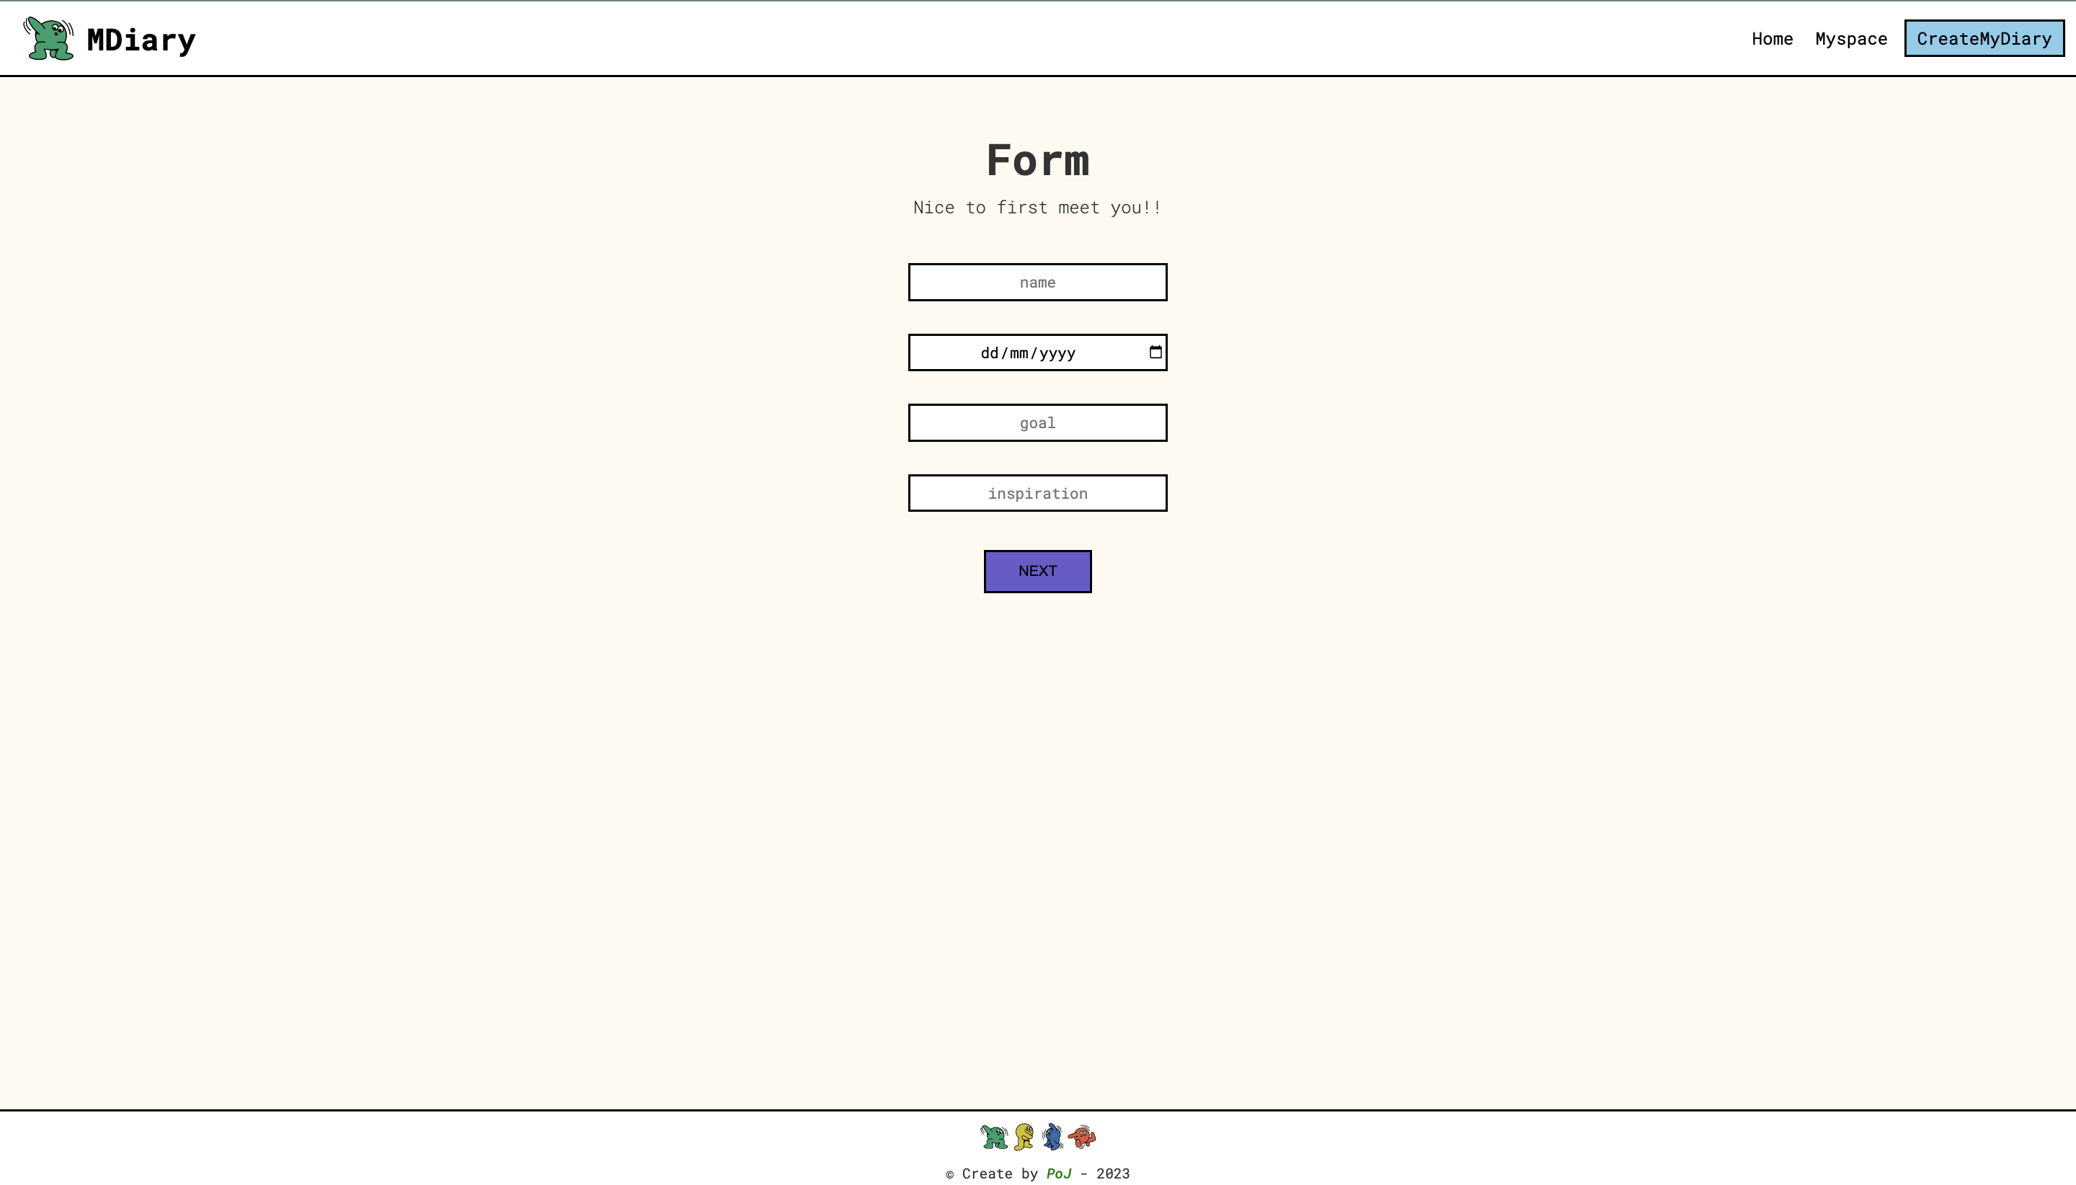Open the Myspace nav link
2076x1185 pixels.
tap(1850, 39)
